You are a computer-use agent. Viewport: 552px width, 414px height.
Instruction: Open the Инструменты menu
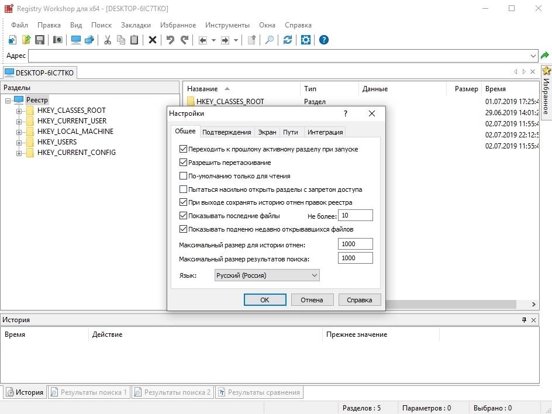coord(227,25)
